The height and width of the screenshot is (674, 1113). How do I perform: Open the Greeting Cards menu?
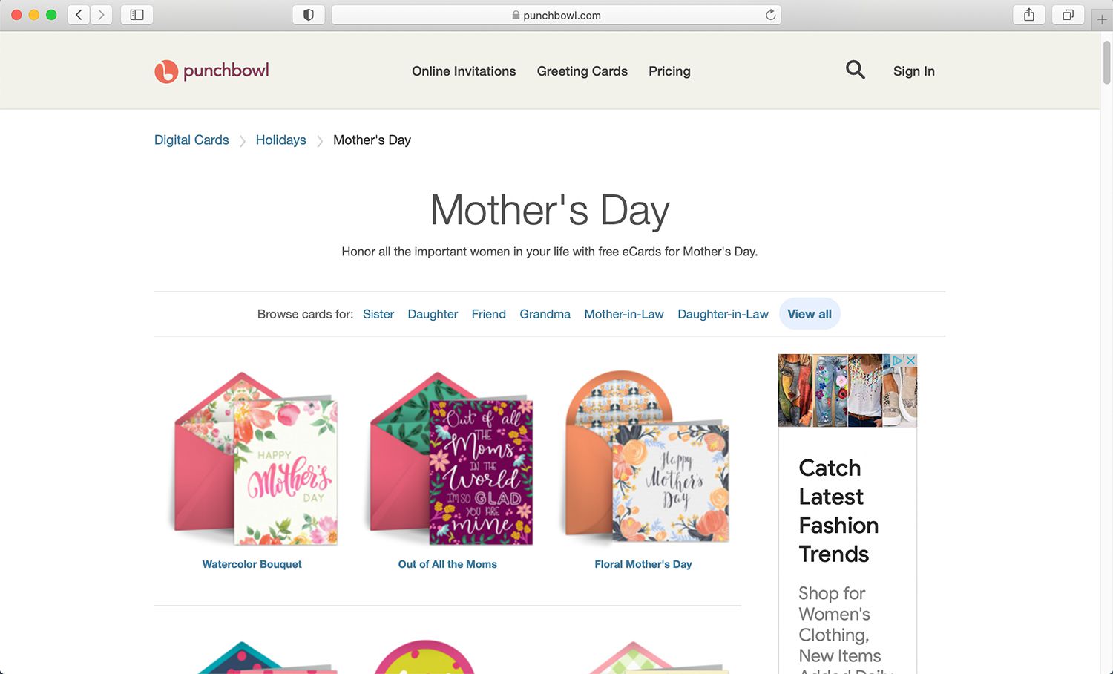tap(582, 71)
